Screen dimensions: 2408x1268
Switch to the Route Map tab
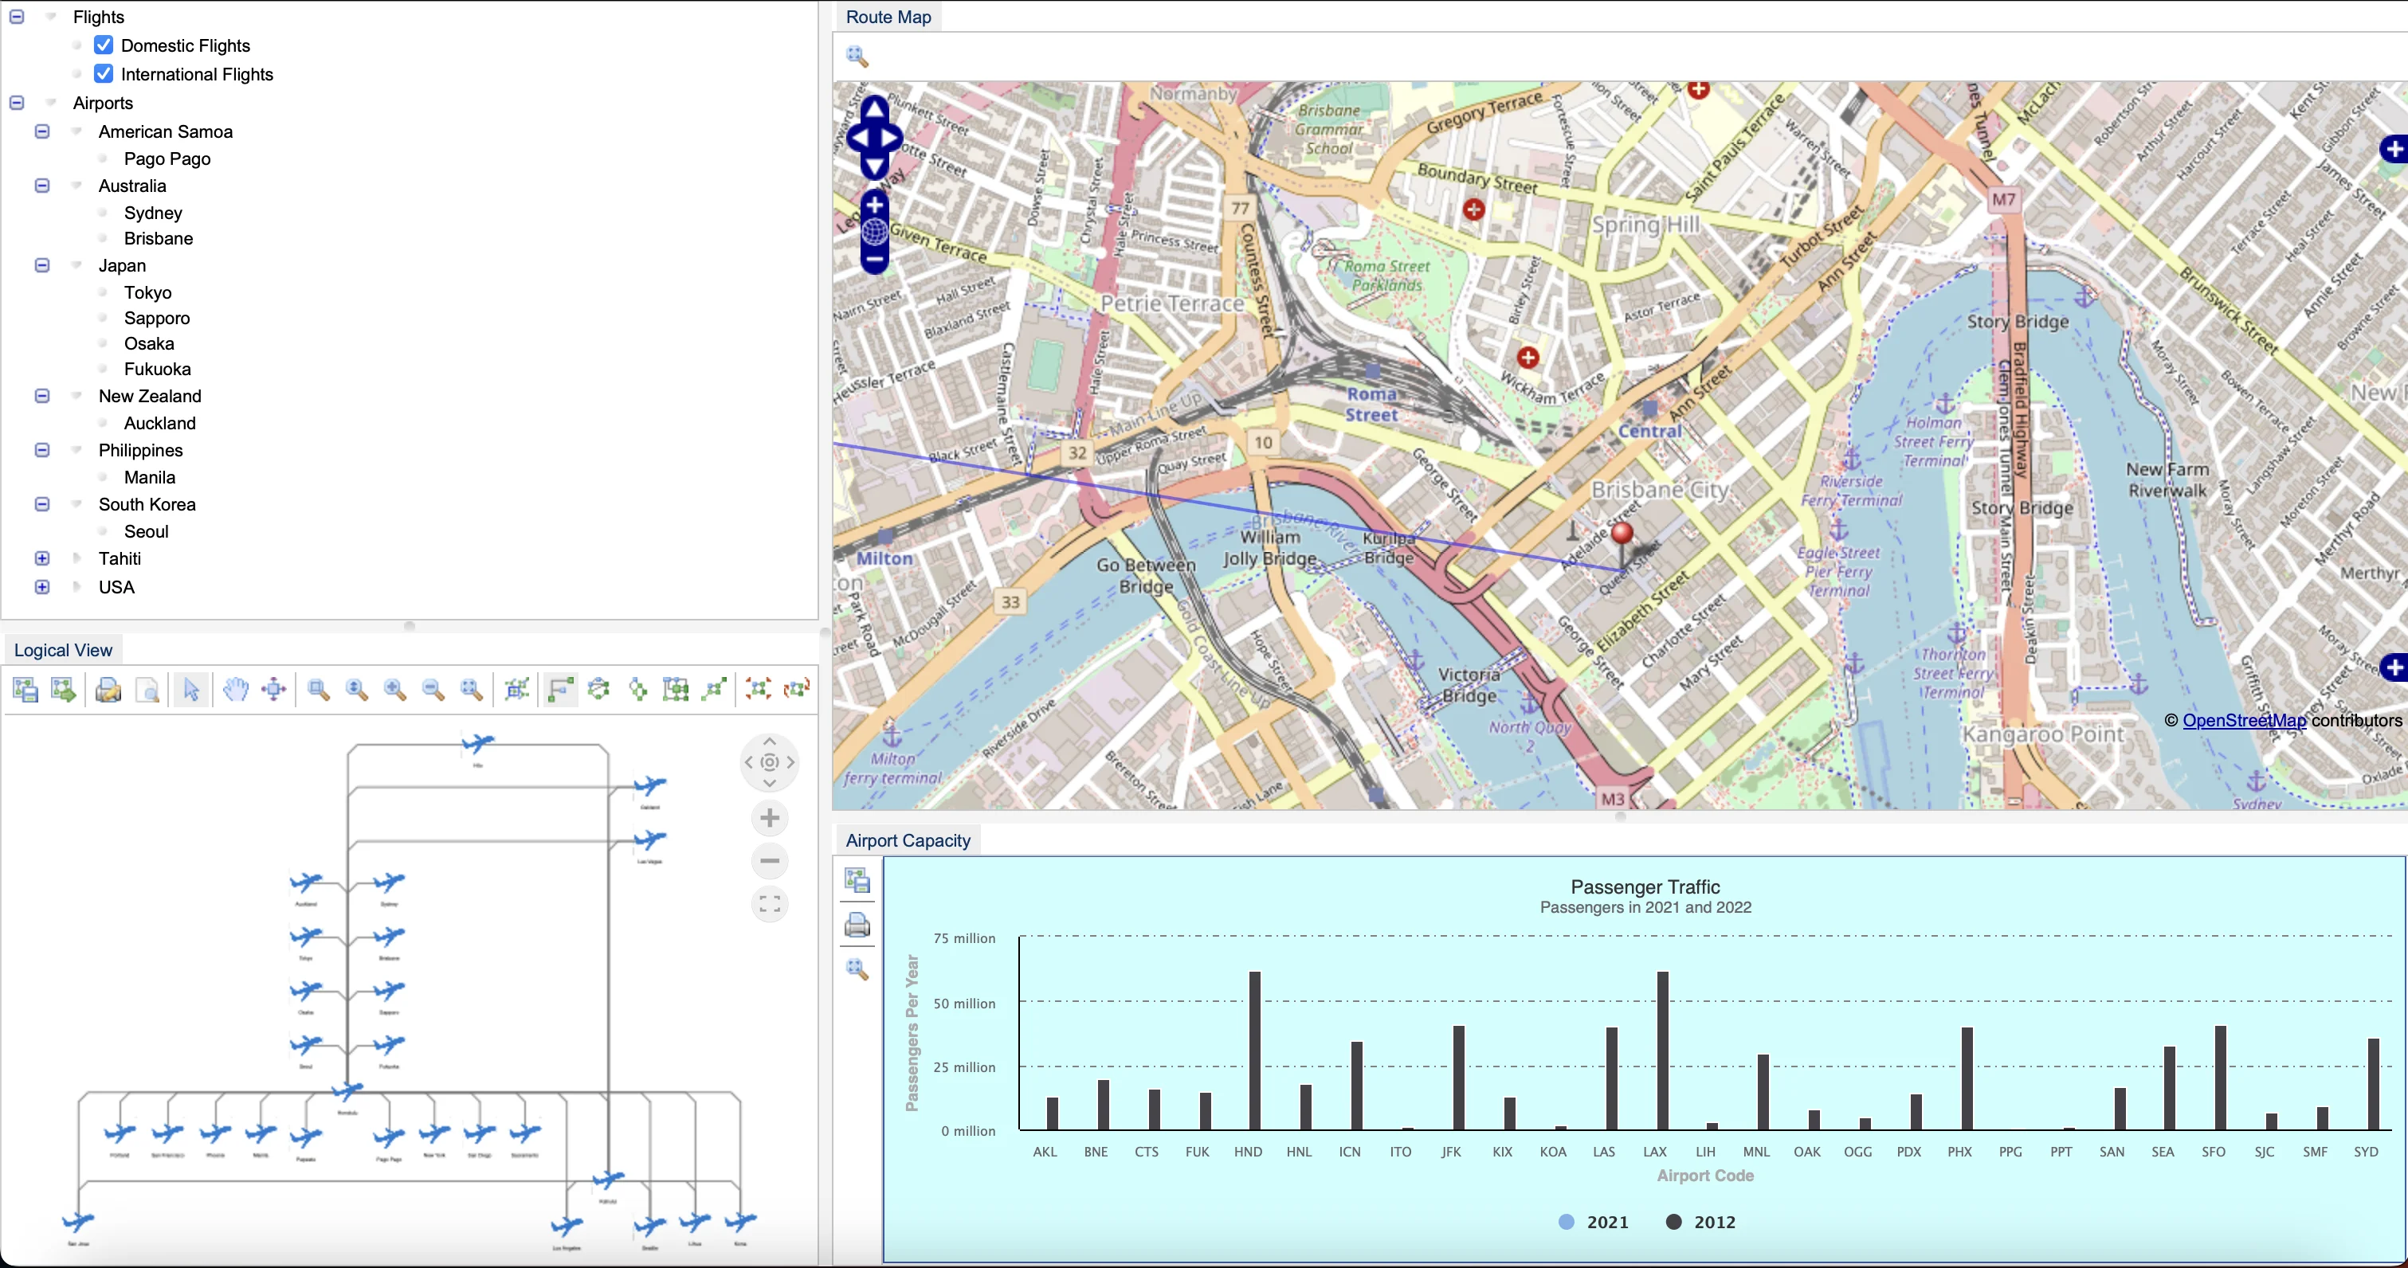point(888,17)
